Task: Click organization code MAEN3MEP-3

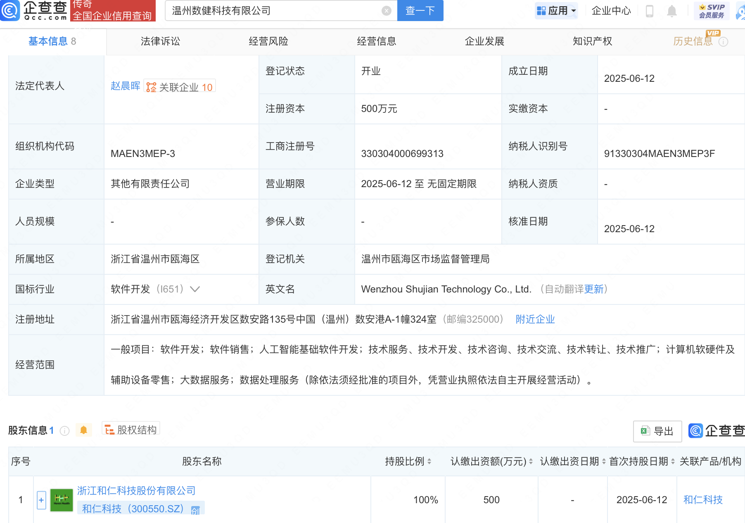Action: point(143,154)
